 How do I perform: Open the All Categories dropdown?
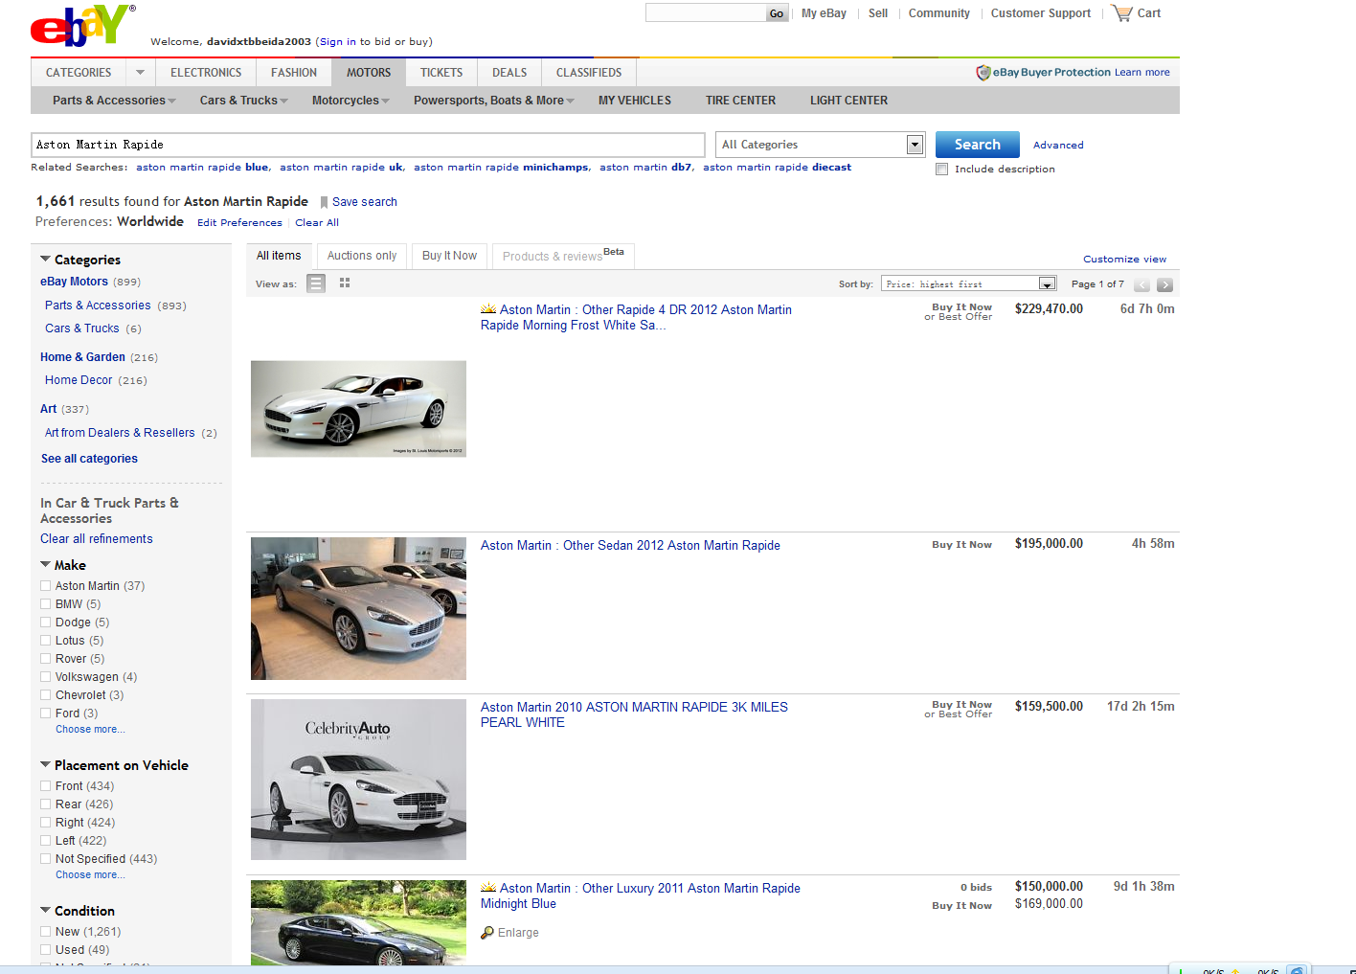[821, 145]
